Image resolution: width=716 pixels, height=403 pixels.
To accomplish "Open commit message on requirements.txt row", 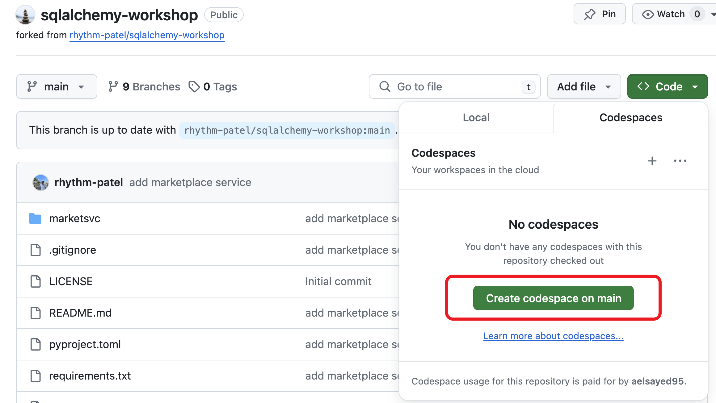I will coord(352,376).
